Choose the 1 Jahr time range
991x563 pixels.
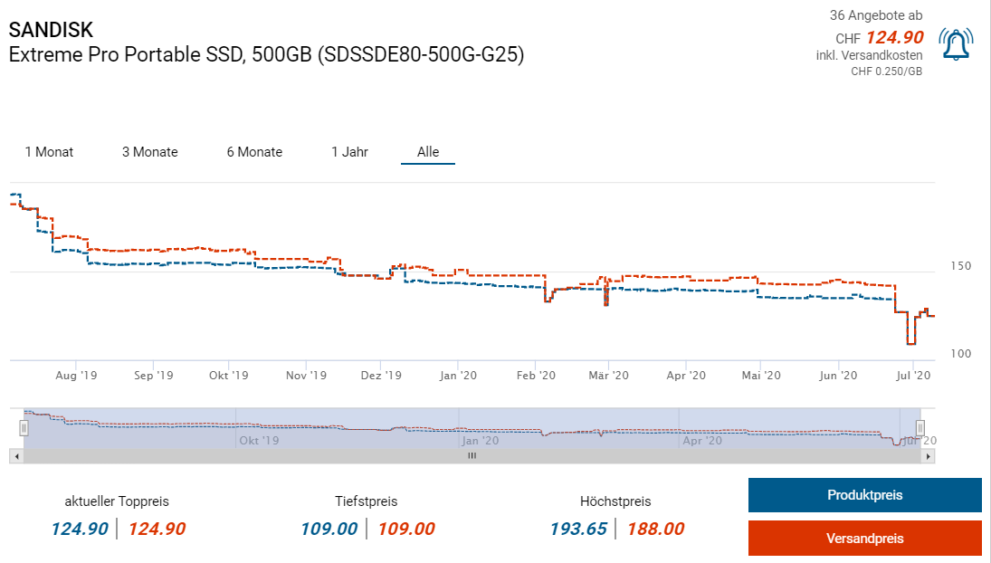coord(349,152)
